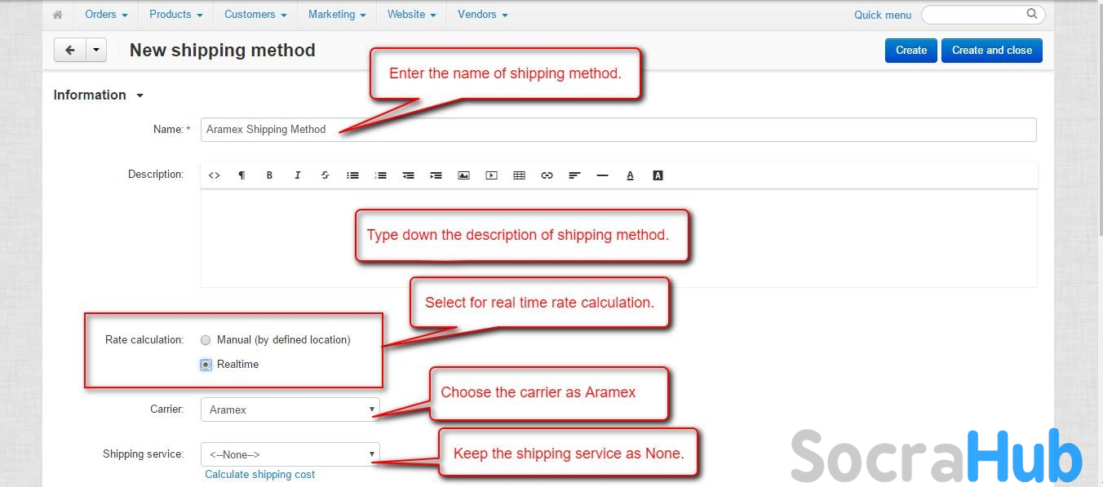Image resolution: width=1103 pixels, height=487 pixels.
Task: Switch editor to HTML source view
Action: coord(215,175)
